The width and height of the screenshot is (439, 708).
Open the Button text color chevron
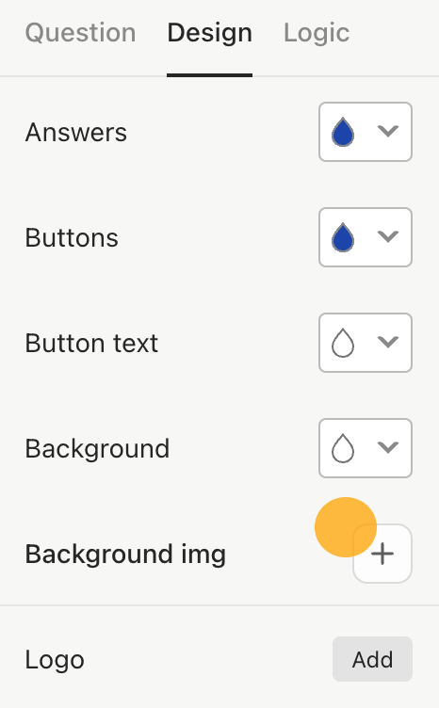[388, 342]
